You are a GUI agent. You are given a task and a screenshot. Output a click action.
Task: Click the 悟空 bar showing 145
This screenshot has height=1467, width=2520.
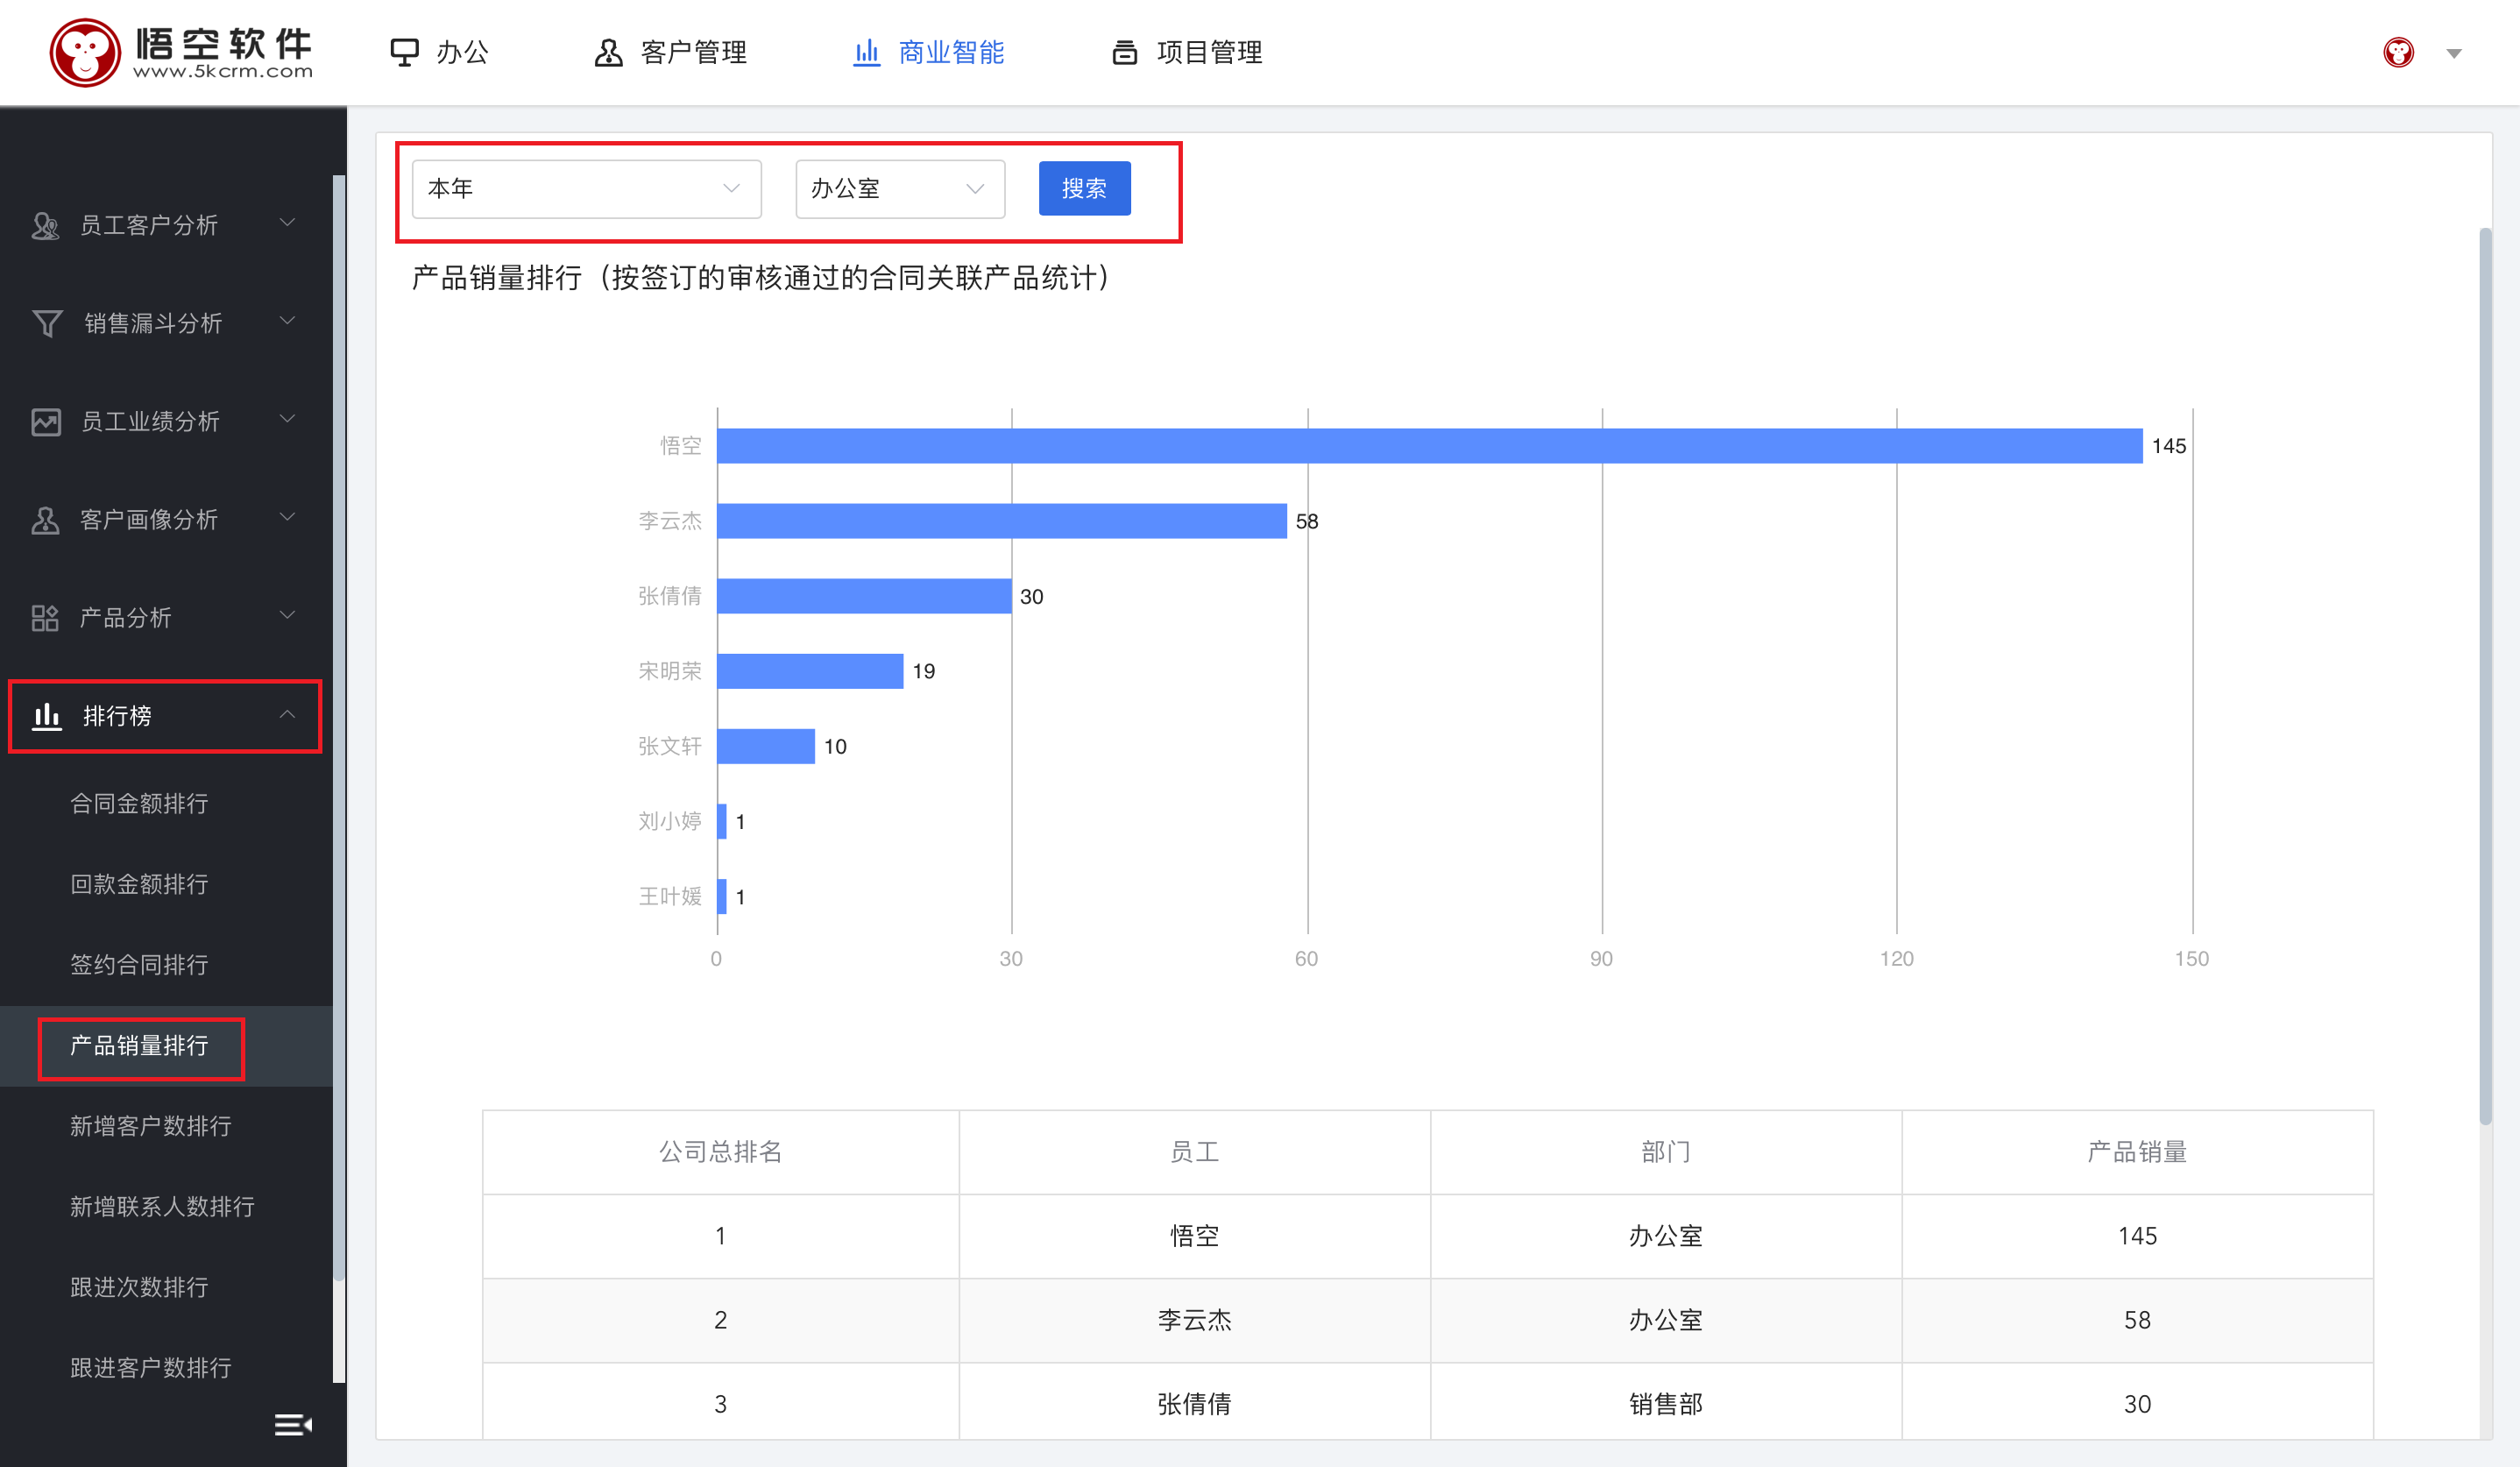click(x=1430, y=446)
